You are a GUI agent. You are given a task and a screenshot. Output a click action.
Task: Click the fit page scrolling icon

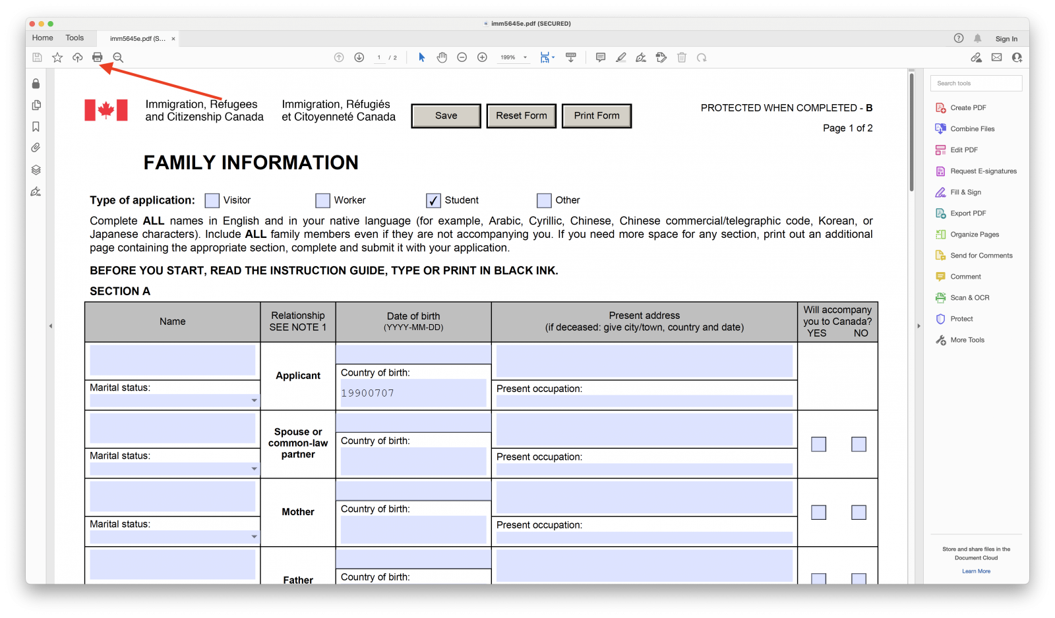(547, 57)
